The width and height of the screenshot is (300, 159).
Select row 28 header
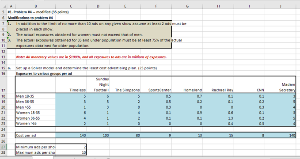[4, 153]
